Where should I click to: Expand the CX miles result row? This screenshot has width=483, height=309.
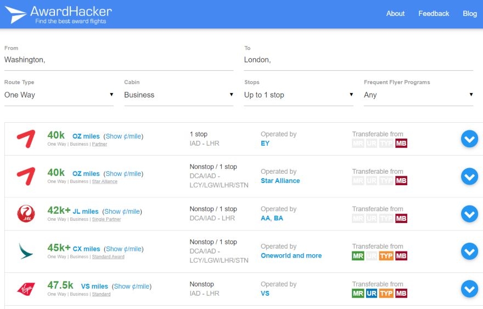469,251
